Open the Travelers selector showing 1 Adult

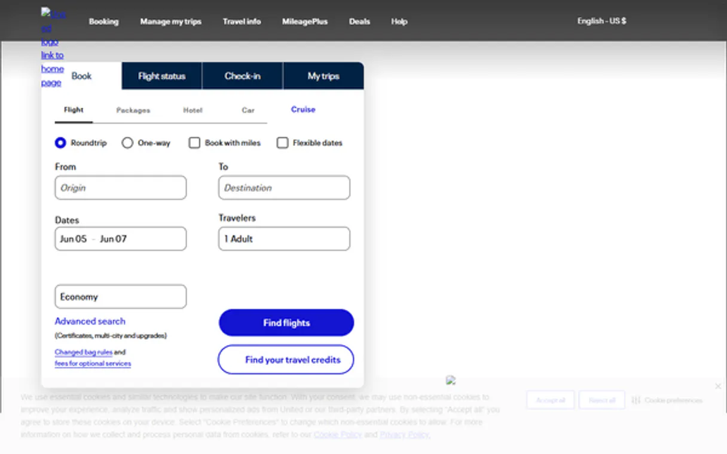[x=284, y=239]
